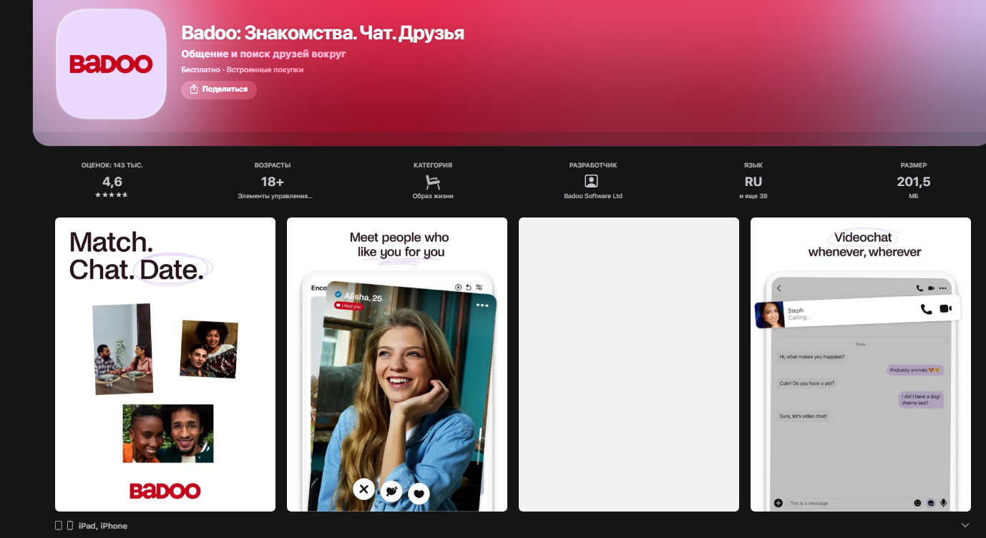Click the Поделиться share button
986x538 pixels.
219,89
